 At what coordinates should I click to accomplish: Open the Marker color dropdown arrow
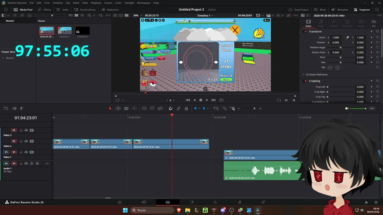click(x=207, y=109)
